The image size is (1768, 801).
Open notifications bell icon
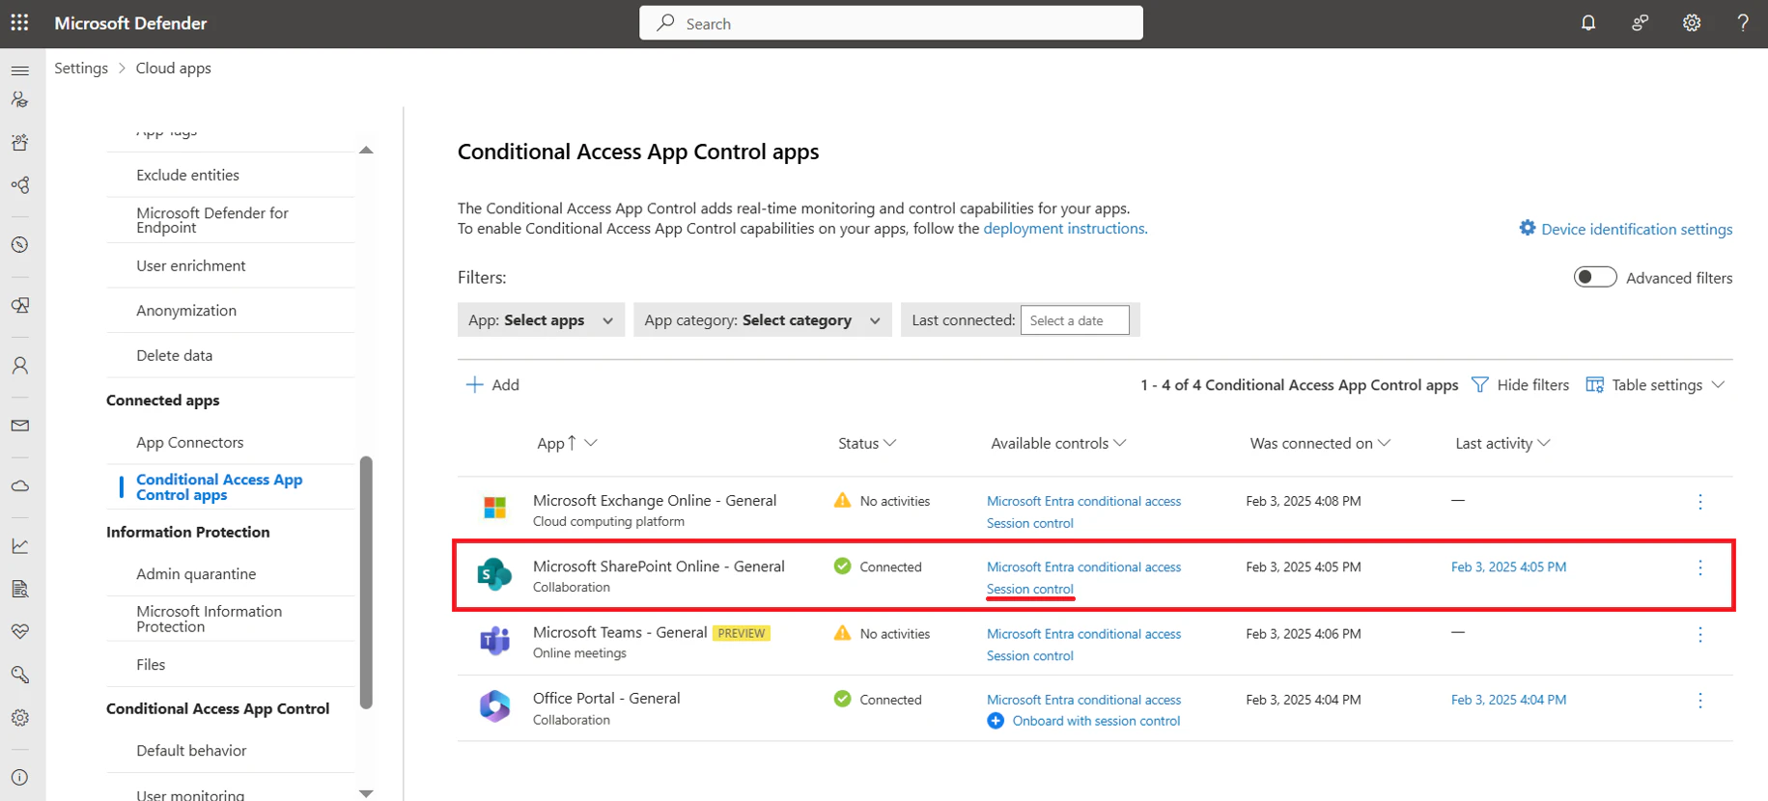pyautogui.click(x=1588, y=23)
